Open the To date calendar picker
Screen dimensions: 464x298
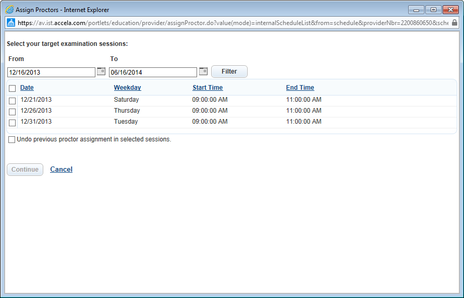[x=203, y=71]
